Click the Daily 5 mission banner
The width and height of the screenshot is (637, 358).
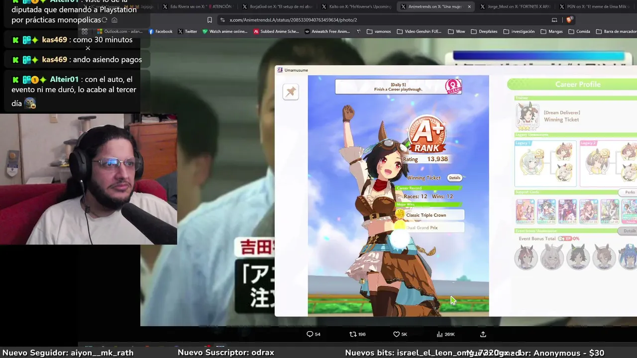click(398, 87)
